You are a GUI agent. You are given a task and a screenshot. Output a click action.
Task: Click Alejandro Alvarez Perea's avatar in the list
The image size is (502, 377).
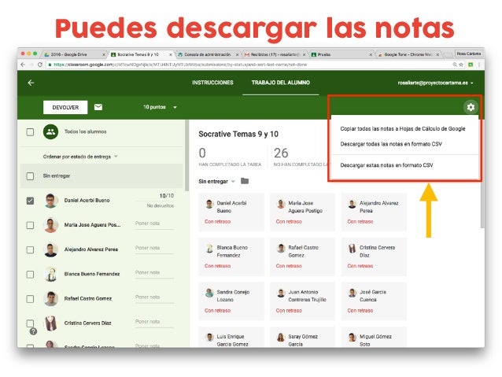tap(50, 249)
